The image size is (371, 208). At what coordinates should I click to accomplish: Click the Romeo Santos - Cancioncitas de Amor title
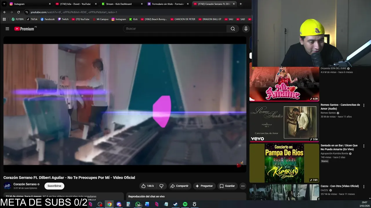click(x=340, y=107)
